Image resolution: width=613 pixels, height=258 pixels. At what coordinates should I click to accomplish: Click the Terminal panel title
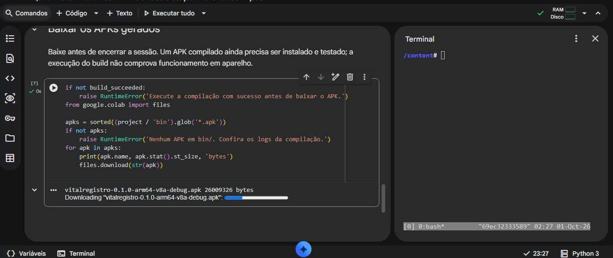(x=420, y=39)
